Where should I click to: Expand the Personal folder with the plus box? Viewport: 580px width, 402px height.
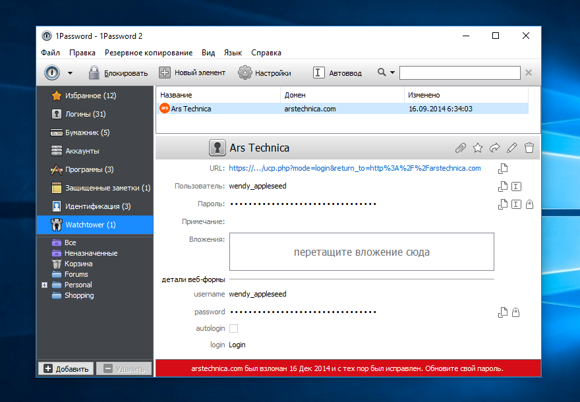(44, 285)
